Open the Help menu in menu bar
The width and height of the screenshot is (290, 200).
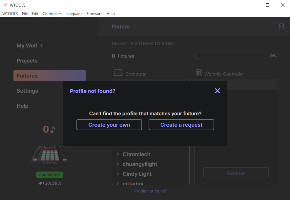click(111, 14)
